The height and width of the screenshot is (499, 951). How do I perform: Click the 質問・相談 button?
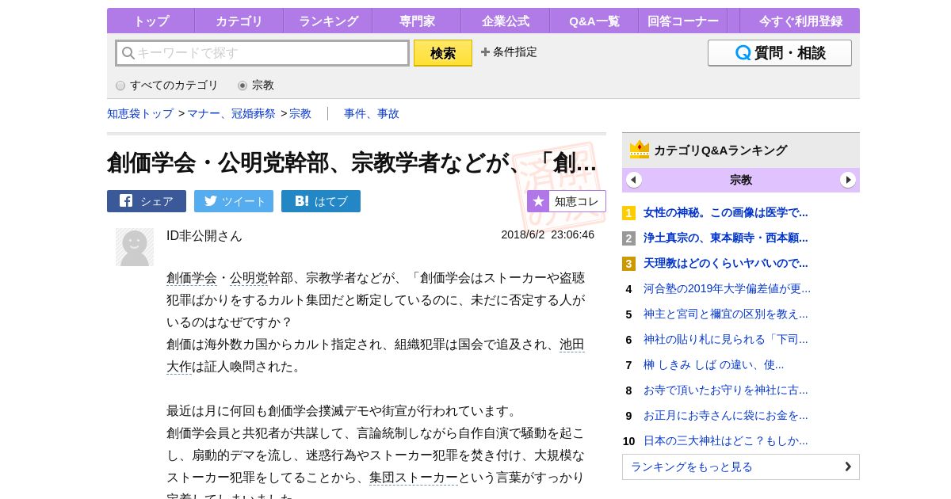pyautogui.click(x=780, y=53)
